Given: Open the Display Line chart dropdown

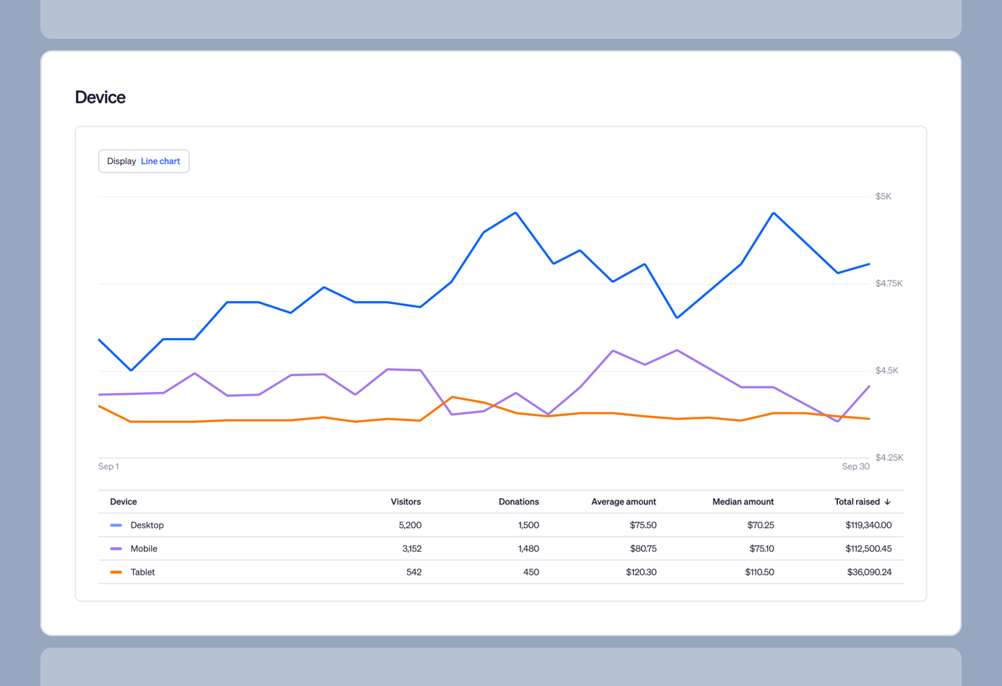Looking at the screenshot, I should pos(143,161).
